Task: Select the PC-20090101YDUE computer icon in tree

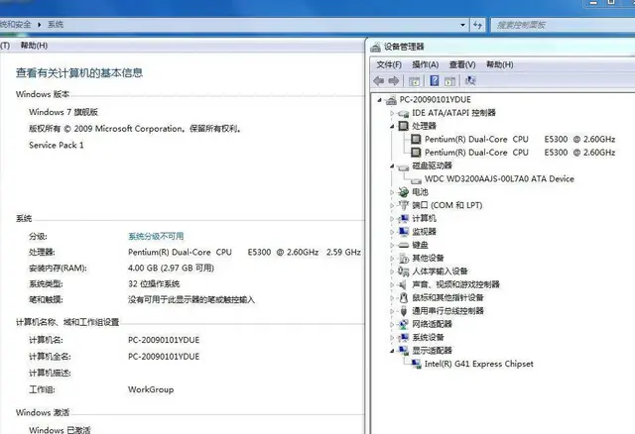Action: coord(391,99)
